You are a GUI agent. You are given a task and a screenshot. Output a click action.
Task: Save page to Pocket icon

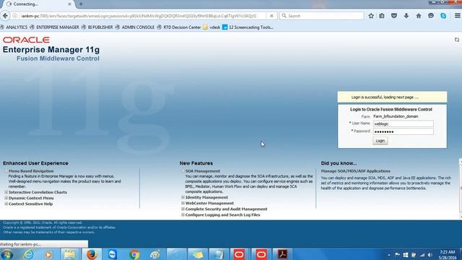[x=394, y=16]
